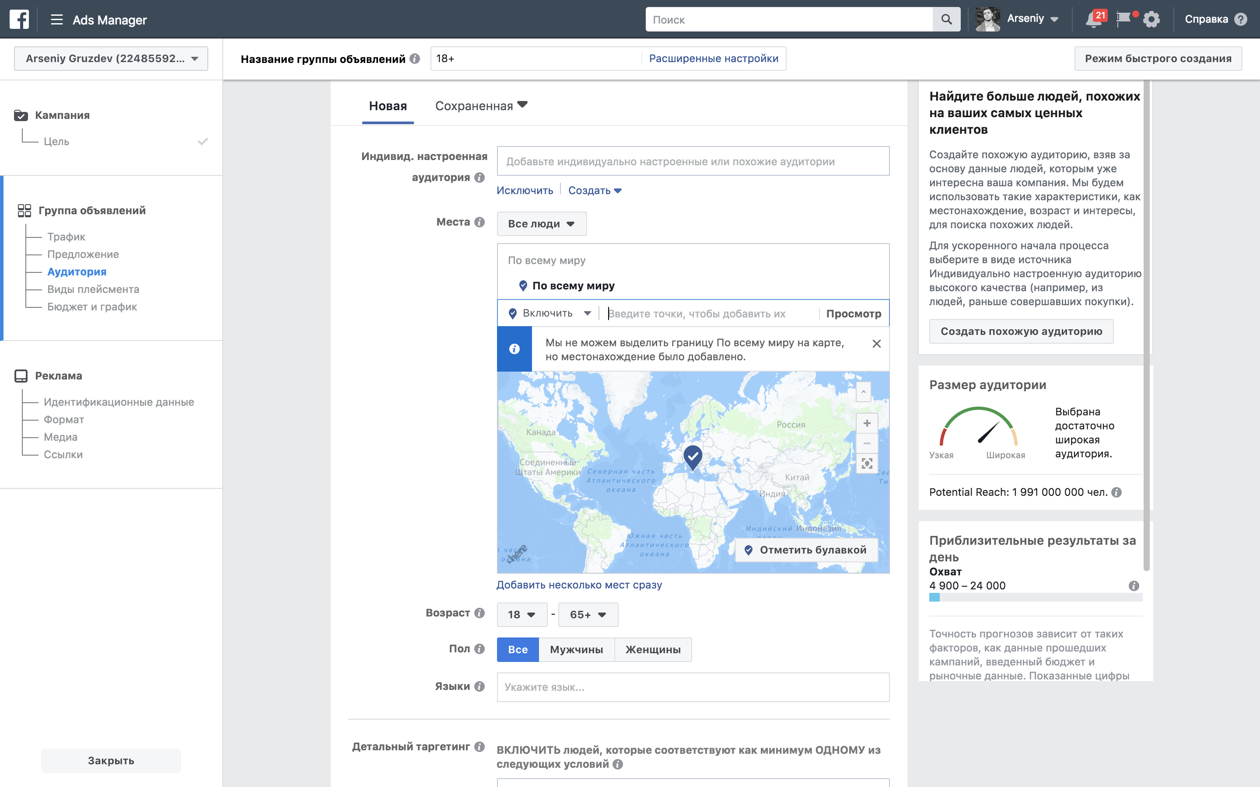Dismiss the map boundary info message
The image size is (1260, 787).
[876, 344]
